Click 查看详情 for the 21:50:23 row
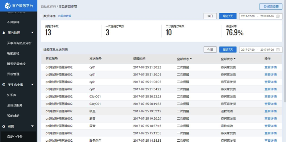The height and width of the screenshot is (142, 286). coord(270,67)
